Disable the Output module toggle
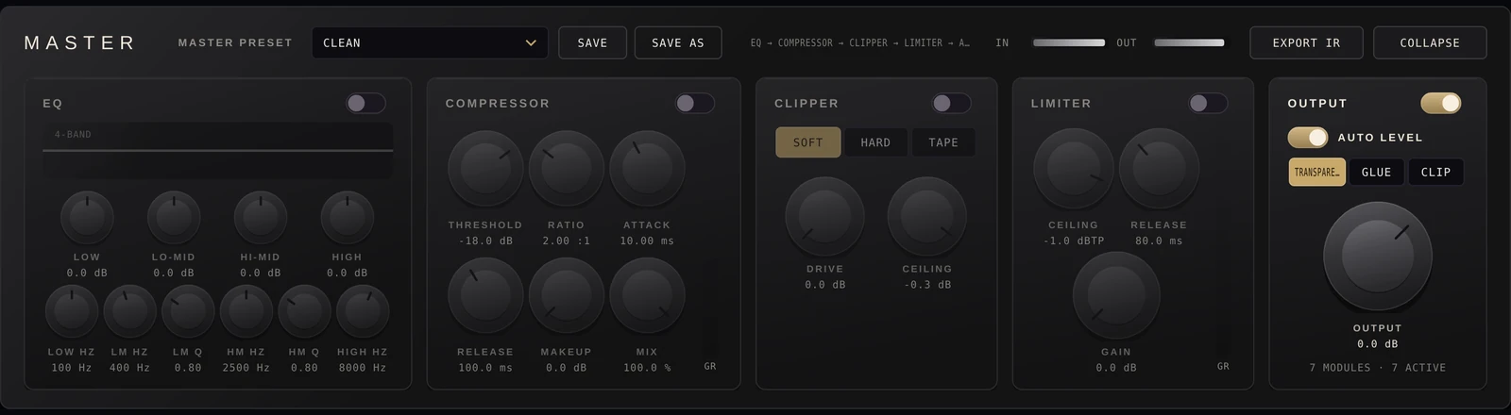The height and width of the screenshot is (415, 1511). tap(1440, 103)
